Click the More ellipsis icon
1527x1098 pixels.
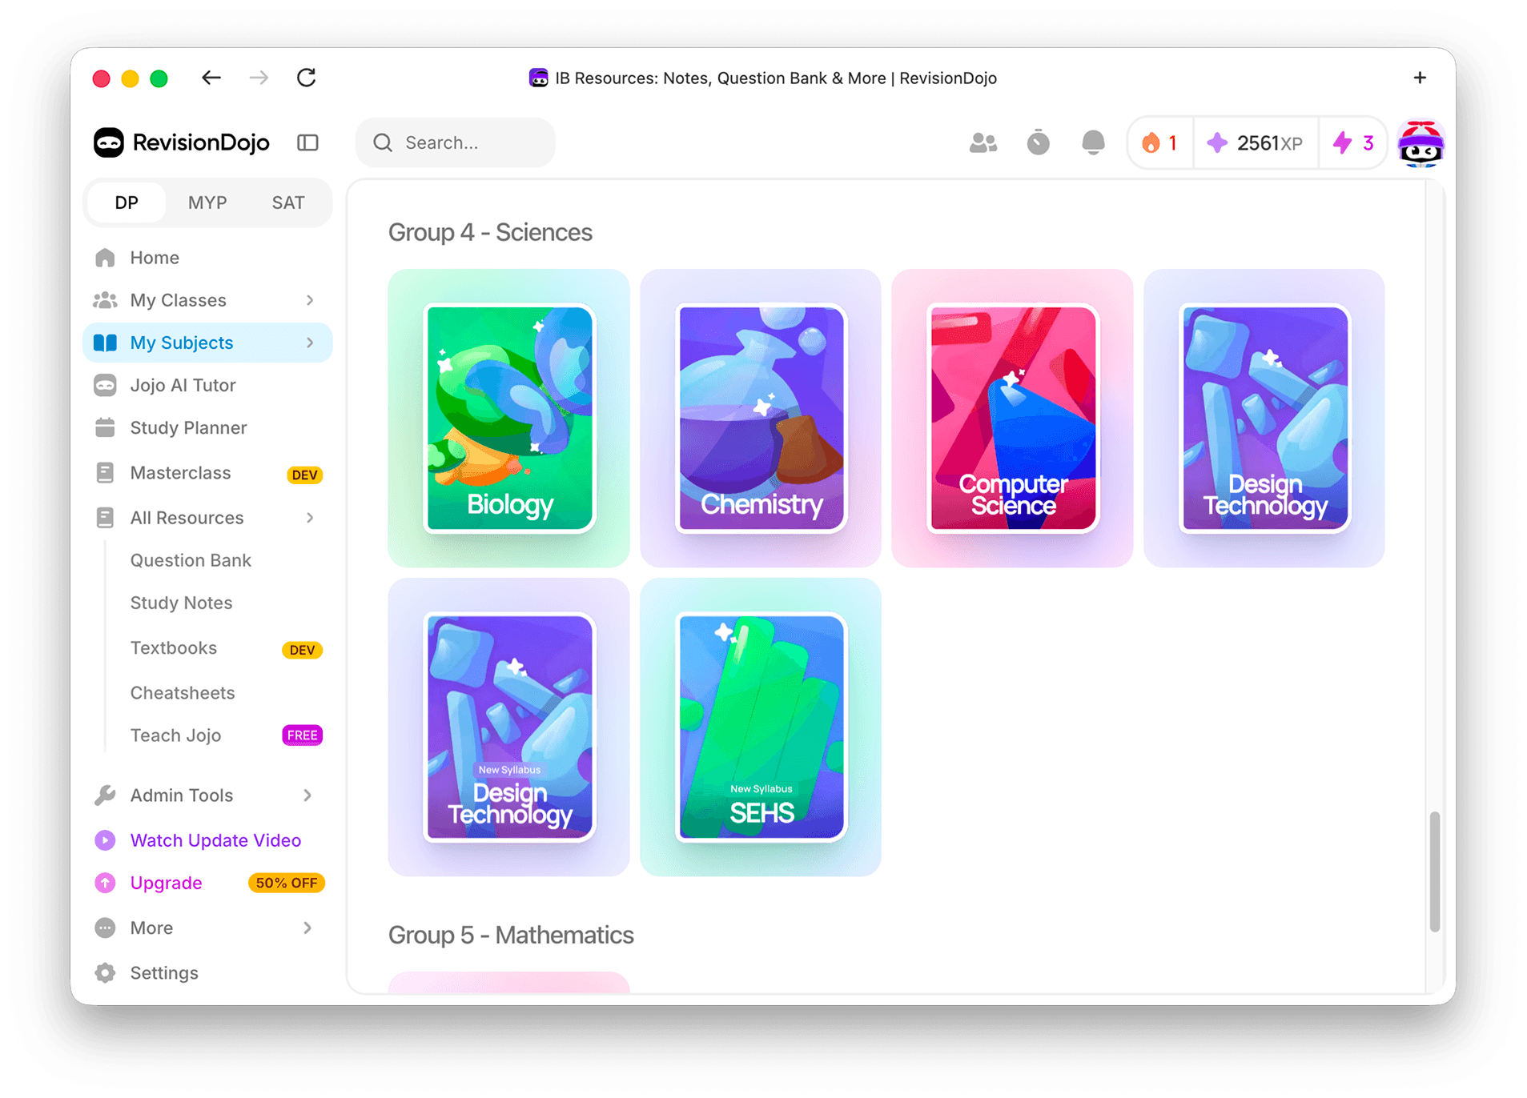click(x=105, y=928)
